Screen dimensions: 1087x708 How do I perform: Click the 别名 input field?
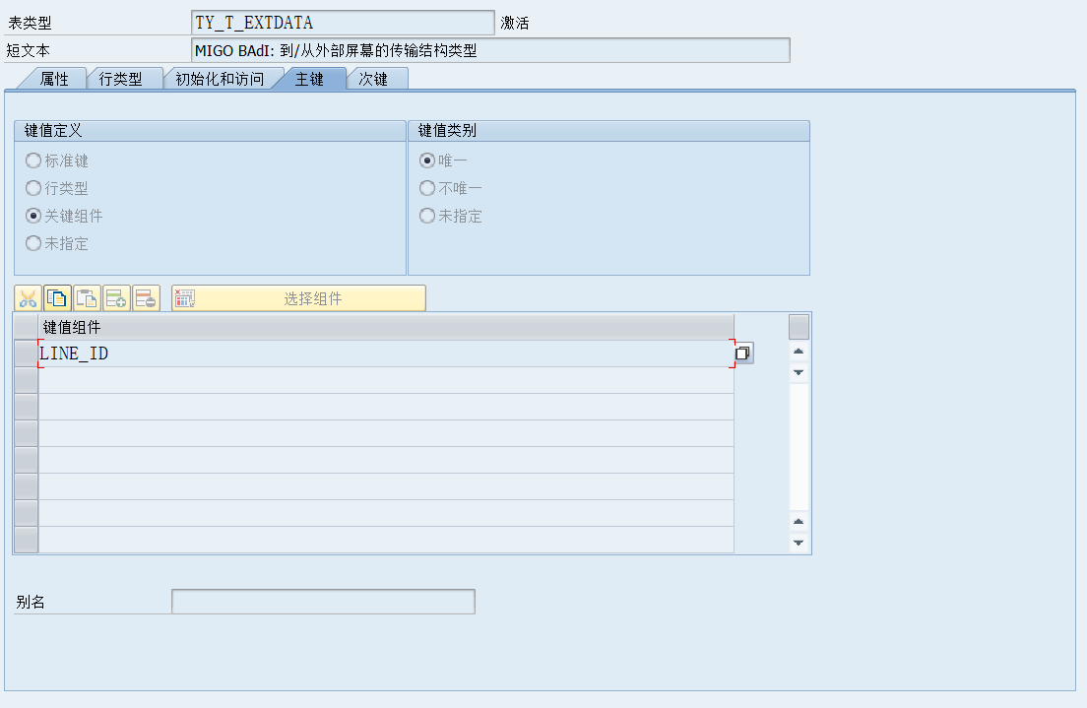[x=322, y=601]
